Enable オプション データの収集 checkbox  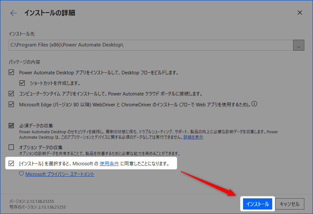pyautogui.click(x=11, y=147)
